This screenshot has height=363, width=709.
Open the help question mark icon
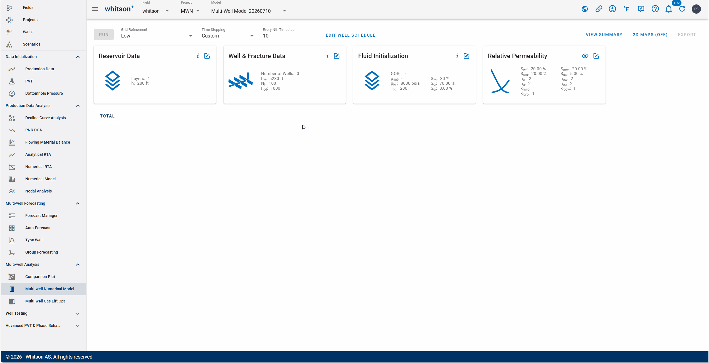pos(655,9)
